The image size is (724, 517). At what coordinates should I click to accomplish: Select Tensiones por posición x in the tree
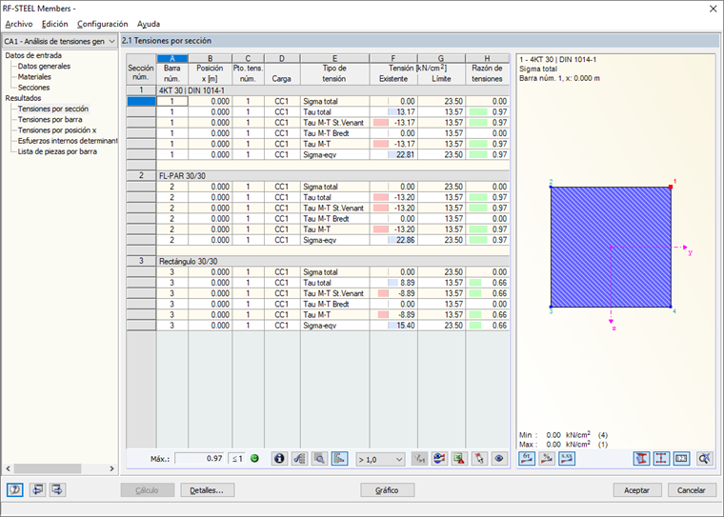tap(57, 130)
